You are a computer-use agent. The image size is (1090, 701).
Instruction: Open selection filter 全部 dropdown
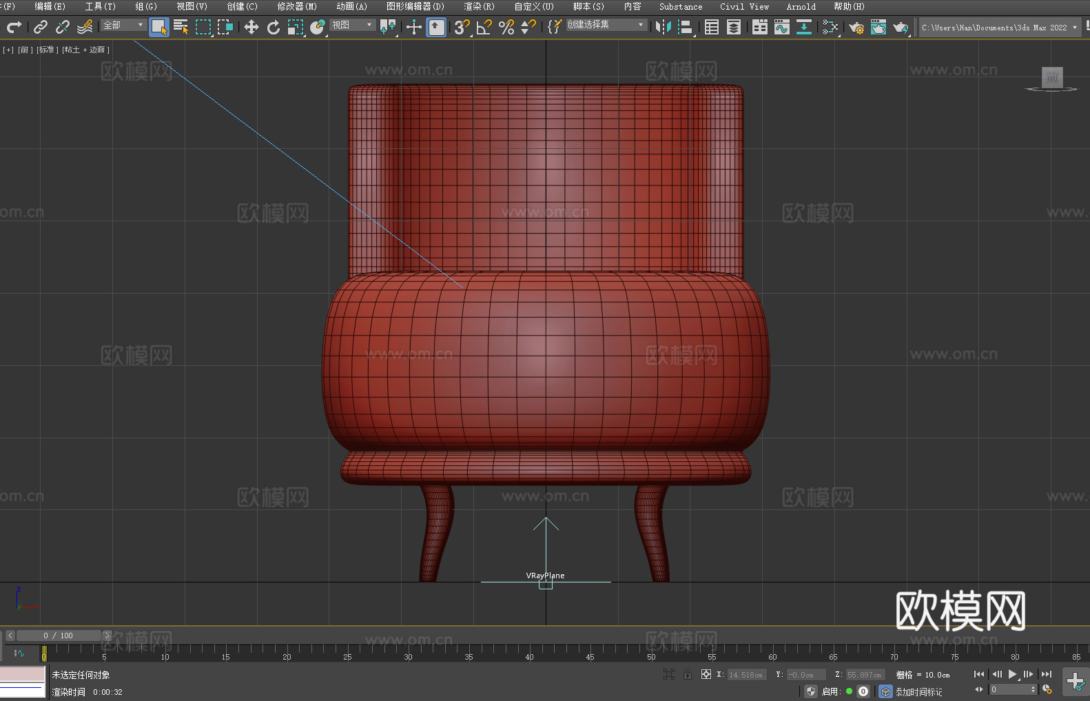123,25
